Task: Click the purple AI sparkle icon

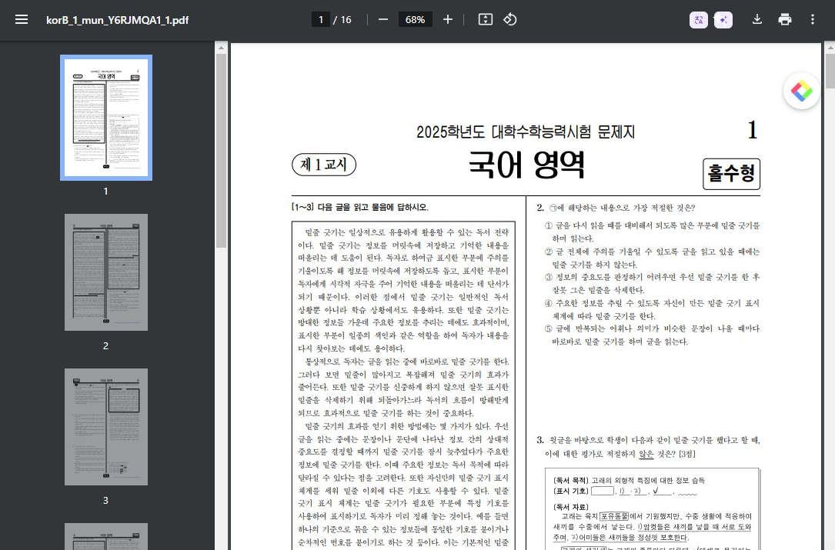Action: point(723,20)
